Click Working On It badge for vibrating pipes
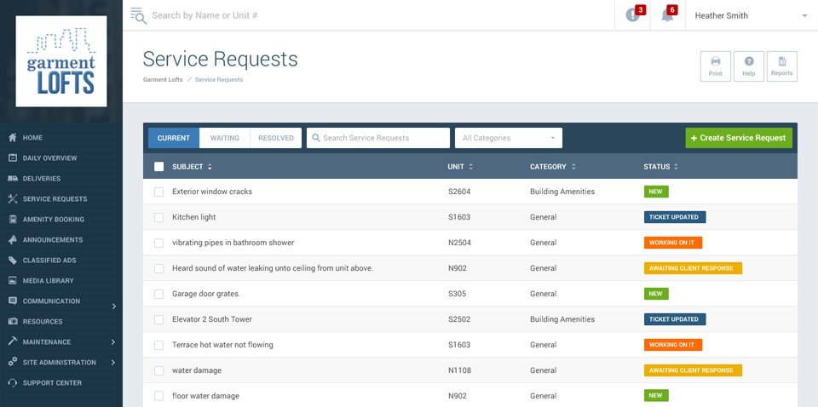 click(x=672, y=243)
